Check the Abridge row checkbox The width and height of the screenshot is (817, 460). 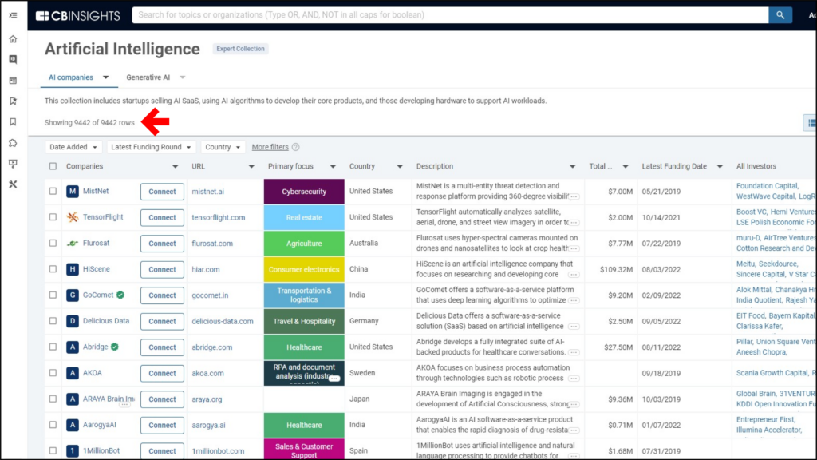[x=53, y=347]
